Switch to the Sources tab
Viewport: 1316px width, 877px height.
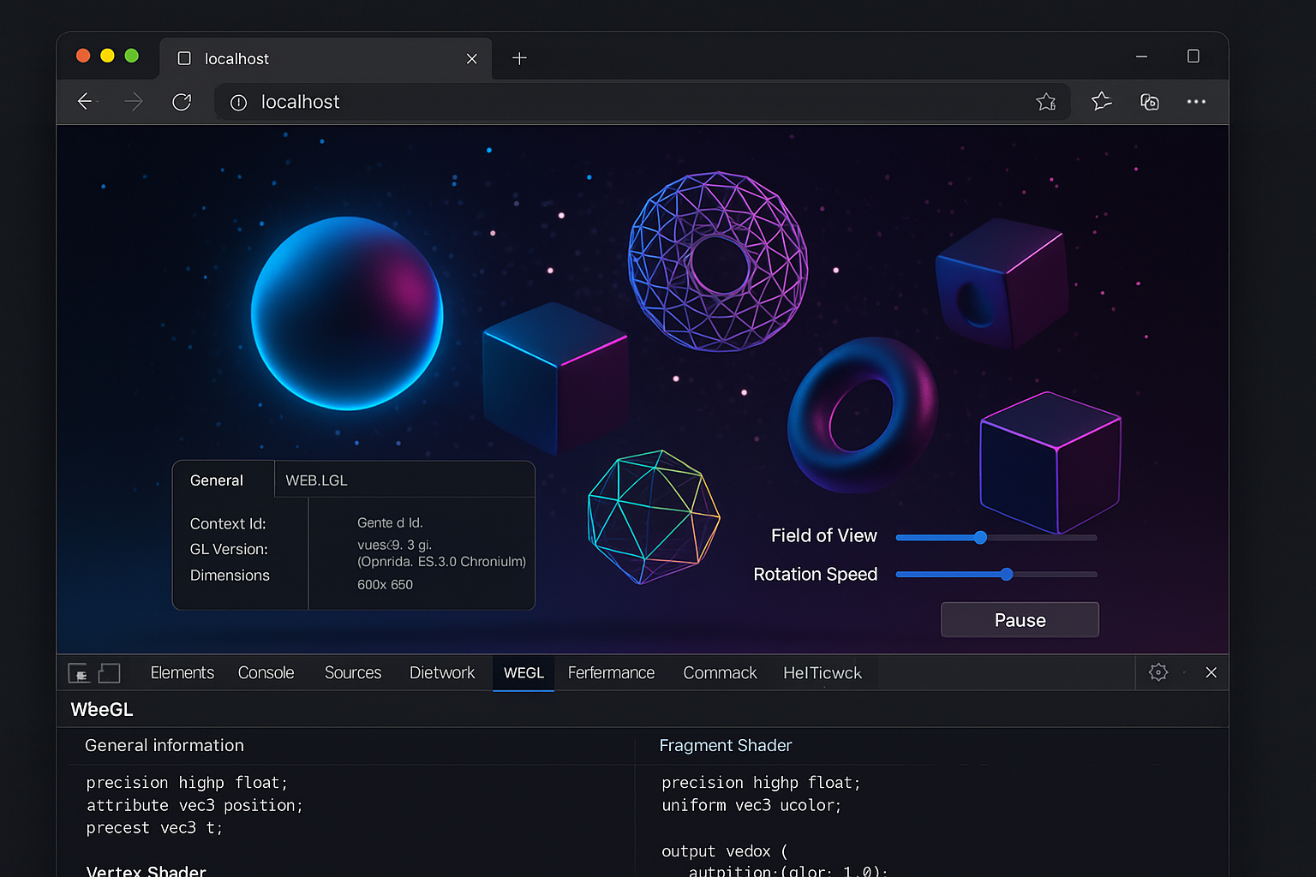352,673
